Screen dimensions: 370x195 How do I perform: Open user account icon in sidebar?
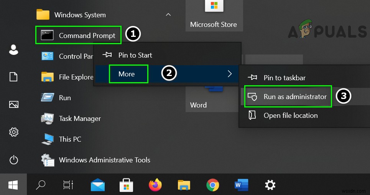coord(14,50)
